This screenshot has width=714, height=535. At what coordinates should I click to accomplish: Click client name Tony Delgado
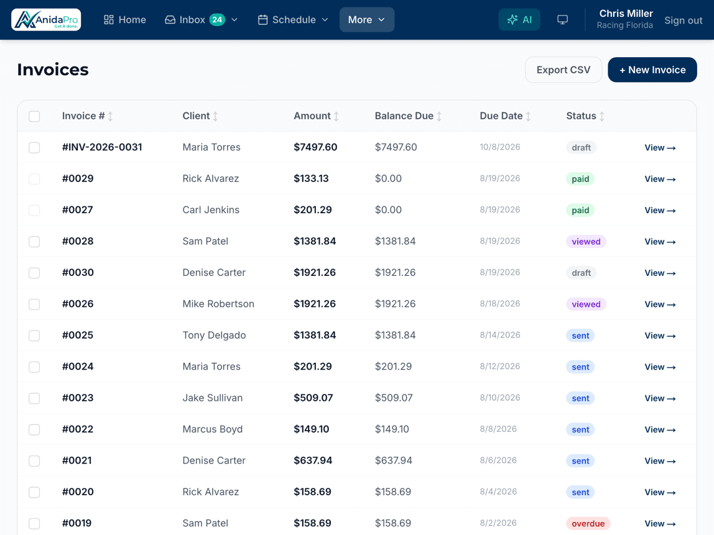pyautogui.click(x=214, y=336)
